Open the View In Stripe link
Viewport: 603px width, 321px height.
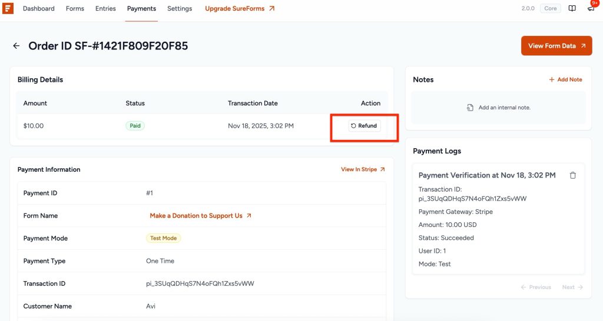363,169
